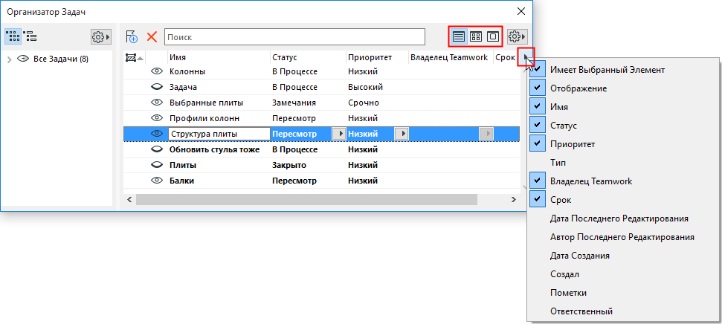Select the Профили колонн task name
Viewport: 722px width, 324px height.
tap(204, 118)
